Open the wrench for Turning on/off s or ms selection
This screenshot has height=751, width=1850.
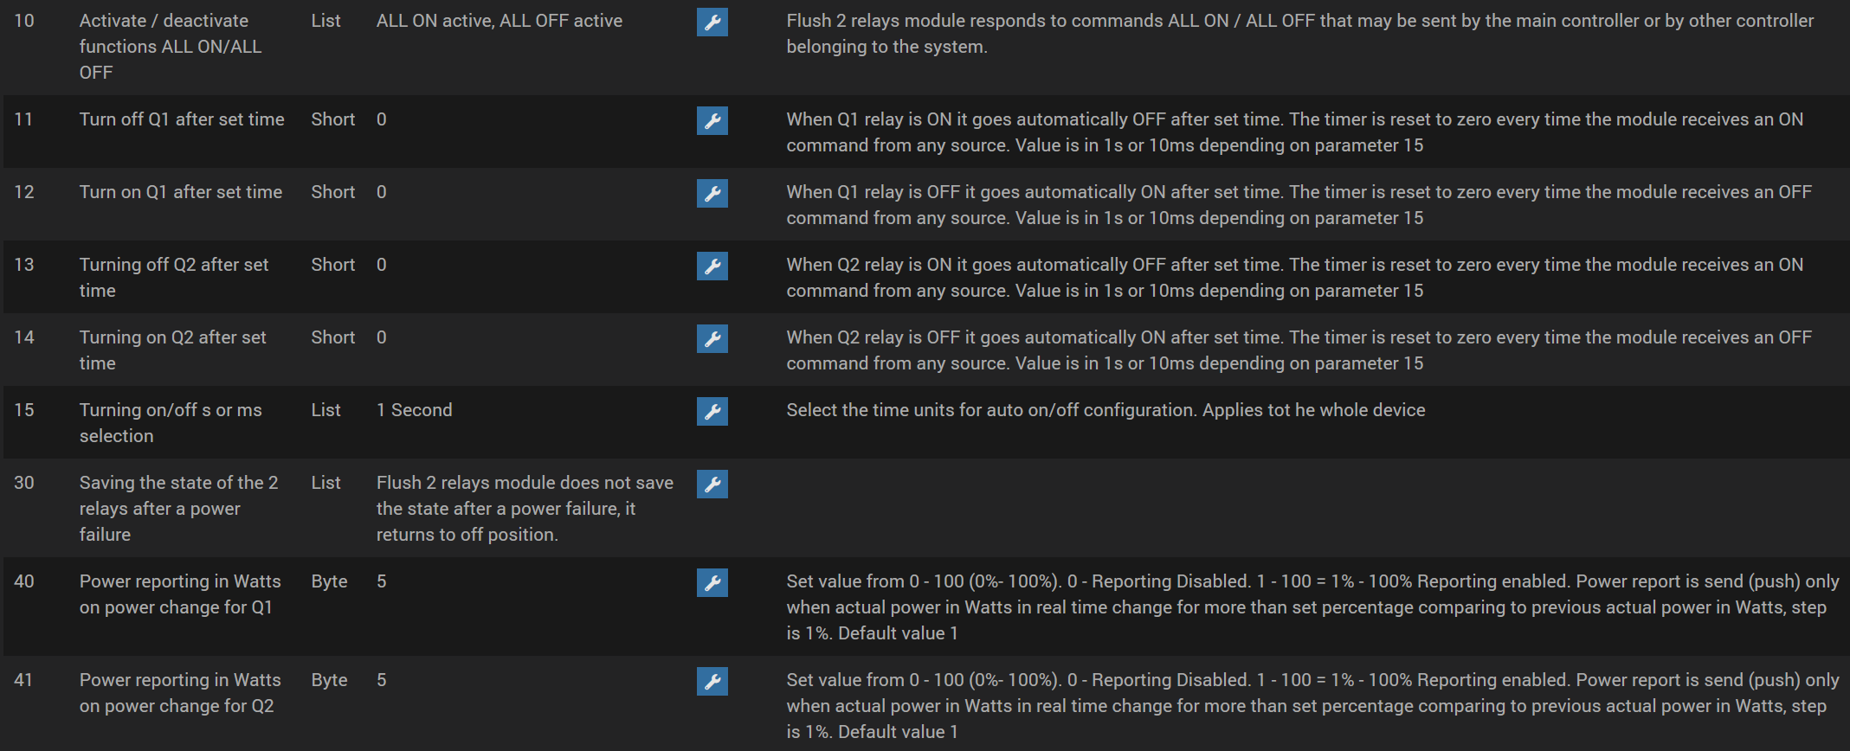point(712,412)
